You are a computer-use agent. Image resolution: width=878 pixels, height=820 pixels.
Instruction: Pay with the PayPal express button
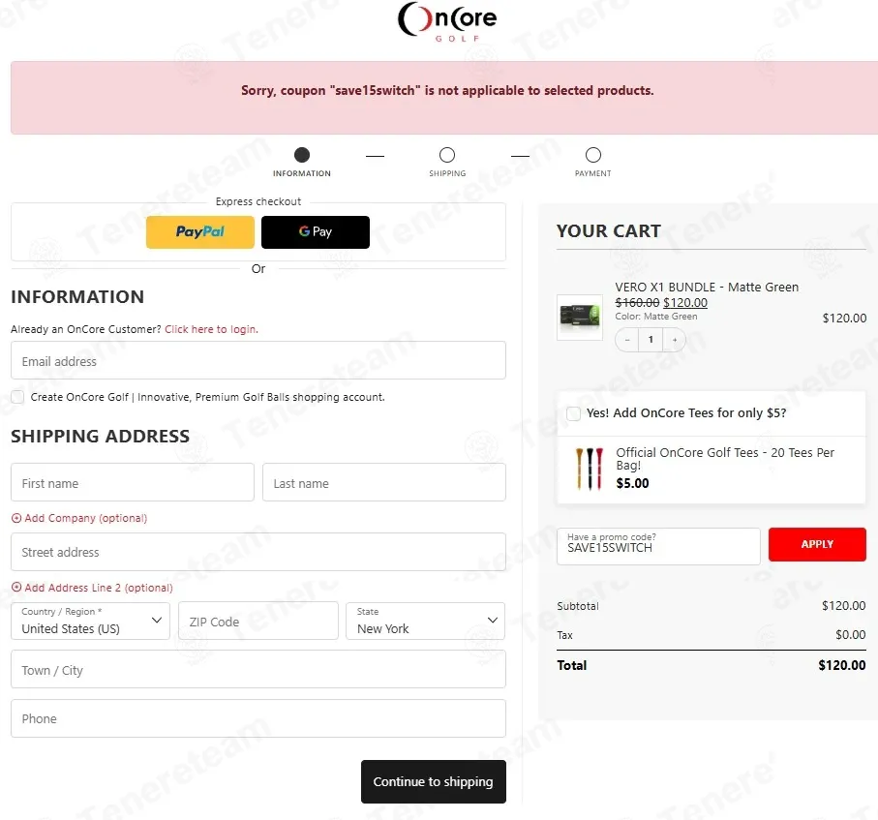200,232
